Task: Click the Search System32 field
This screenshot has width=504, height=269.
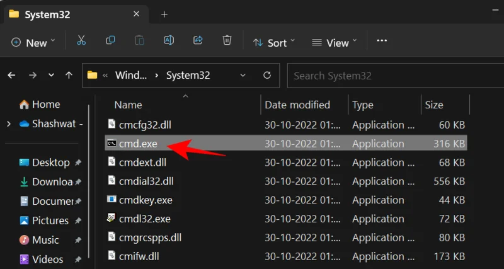Action: (x=396, y=76)
